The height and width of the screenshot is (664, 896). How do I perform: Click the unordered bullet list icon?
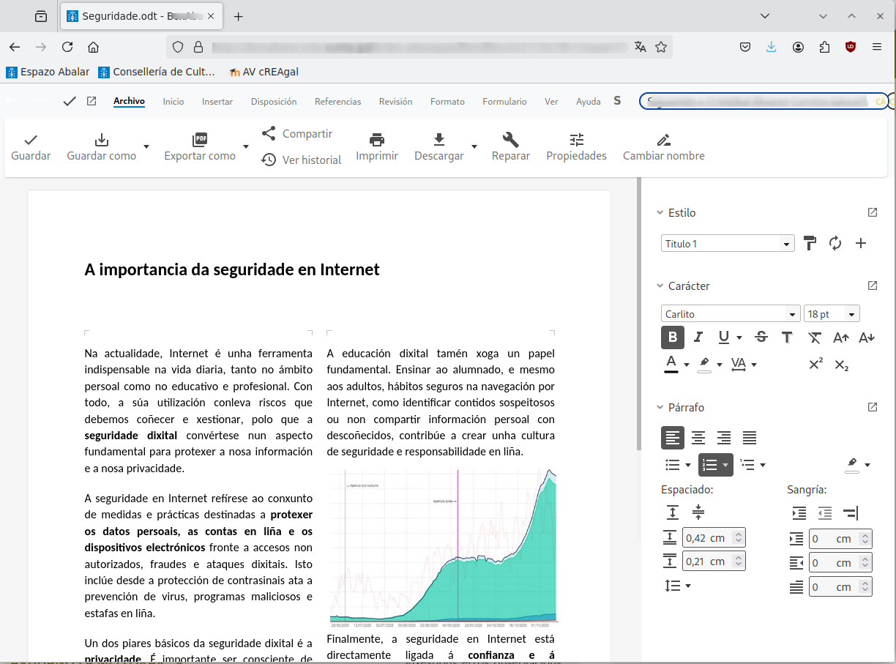click(673, 465)
